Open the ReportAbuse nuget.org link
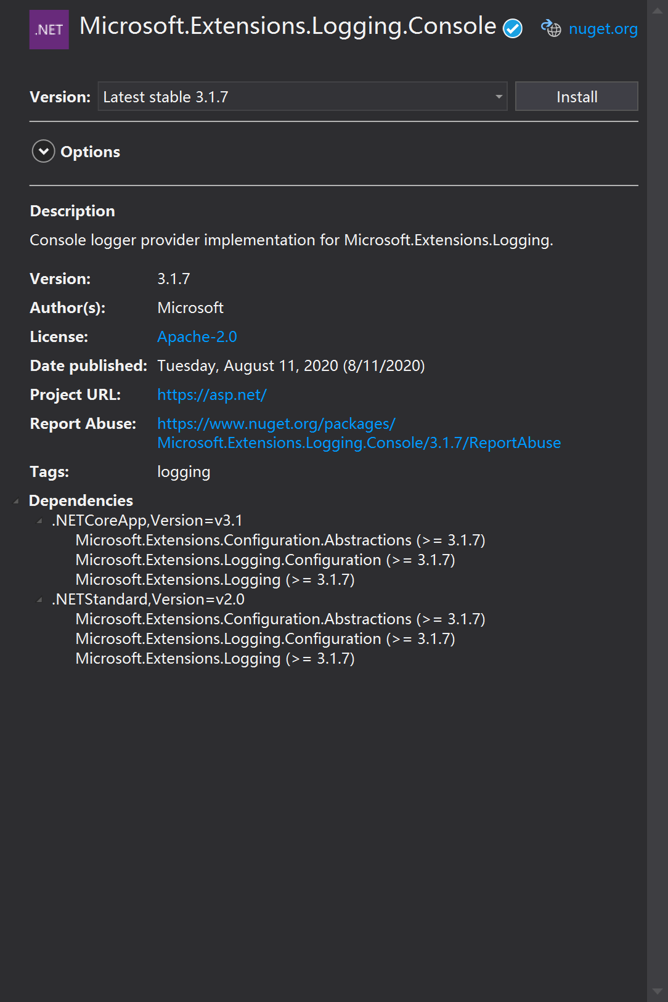The image size is (668, 1002). (359, 442)
